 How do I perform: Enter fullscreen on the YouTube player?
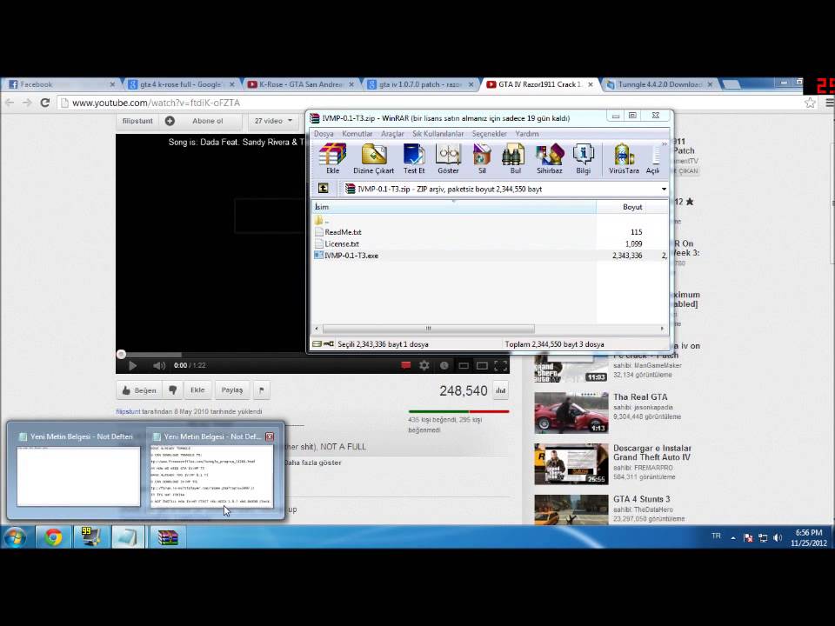501,366
